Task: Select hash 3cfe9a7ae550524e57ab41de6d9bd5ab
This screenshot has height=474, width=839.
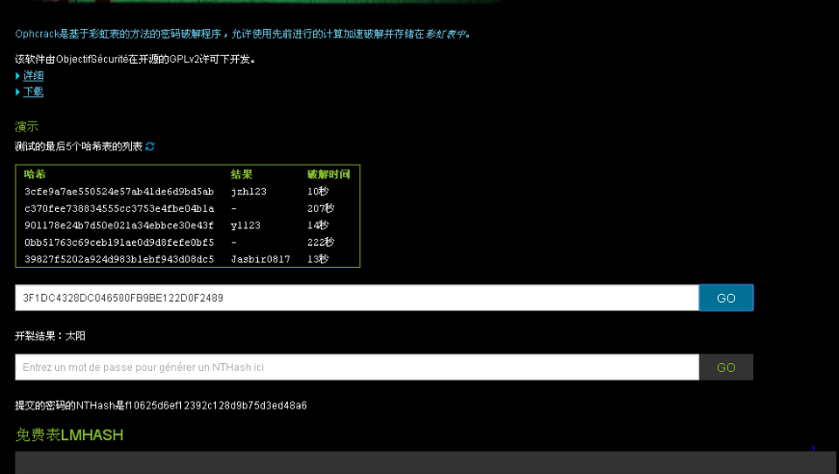Action: pyautogui.click(x=118, y=192)
